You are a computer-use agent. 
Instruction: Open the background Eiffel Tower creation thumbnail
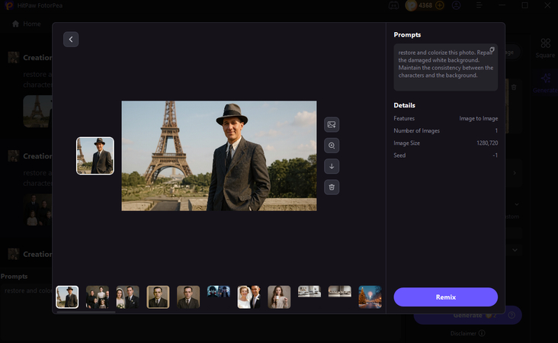click(37, 111)
